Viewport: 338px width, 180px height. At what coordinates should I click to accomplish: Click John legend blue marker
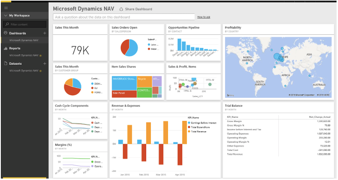(149, 45)
